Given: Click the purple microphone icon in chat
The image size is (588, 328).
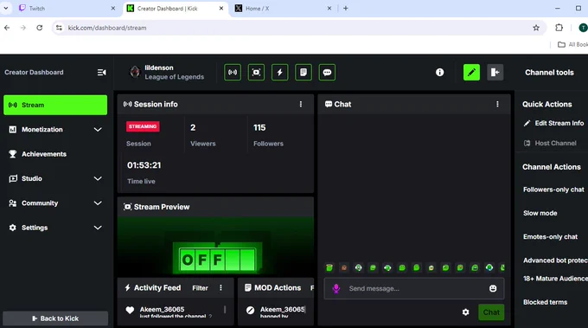Looking at the screenshot, I should point(336,288).
